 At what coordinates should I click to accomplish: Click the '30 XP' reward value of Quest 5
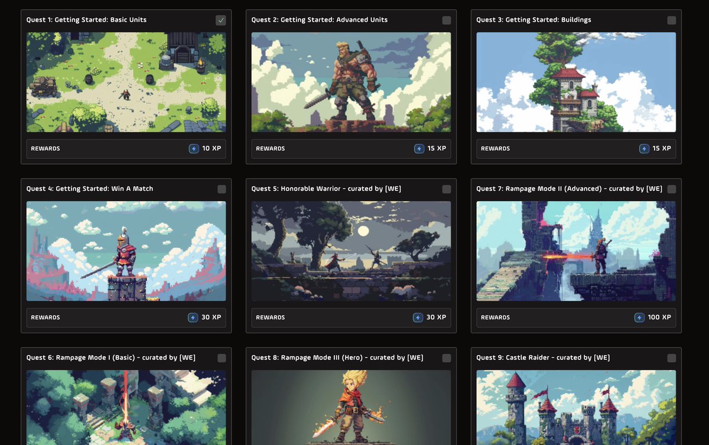436,317
